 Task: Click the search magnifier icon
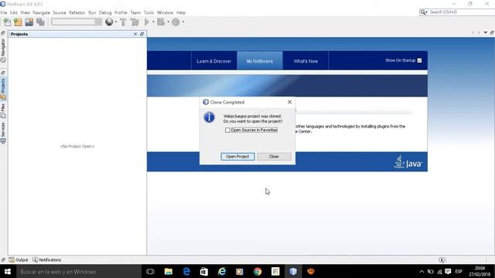(423, 12)
